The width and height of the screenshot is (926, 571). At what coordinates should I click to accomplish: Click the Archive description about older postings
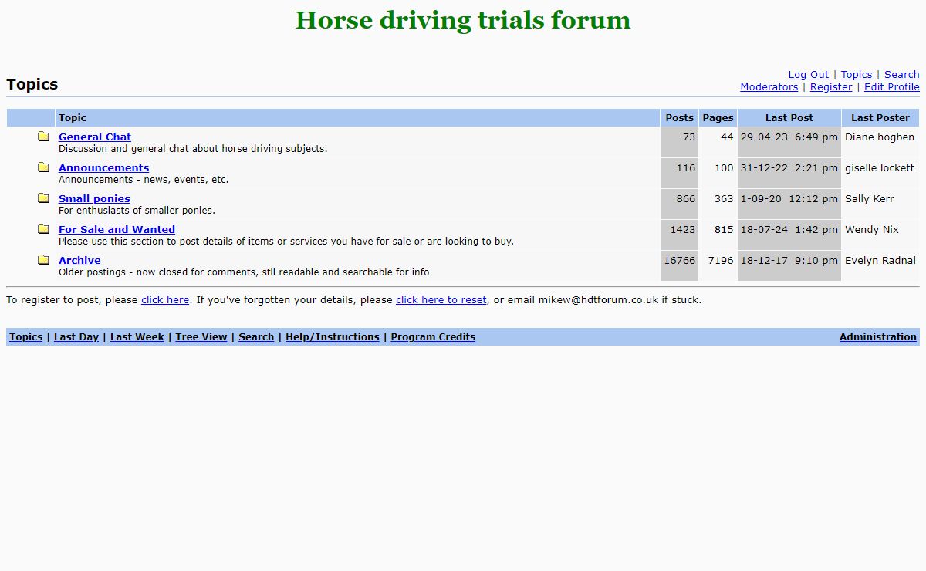point(244,272)
